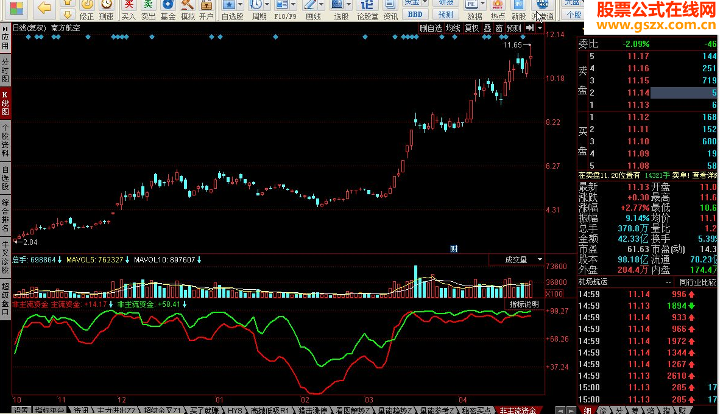Click the 财 finance marker on chart
The width and height of the screenshot is (723, 414).
(454, 249)
